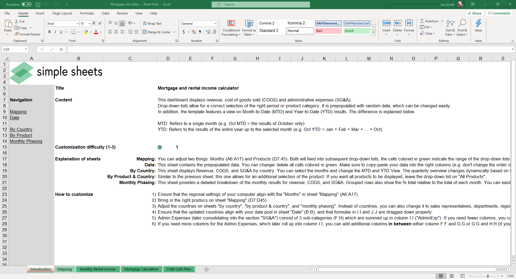The image size is (516, 279).
Task: Toggle AutoSave switch
Action: 27,5
